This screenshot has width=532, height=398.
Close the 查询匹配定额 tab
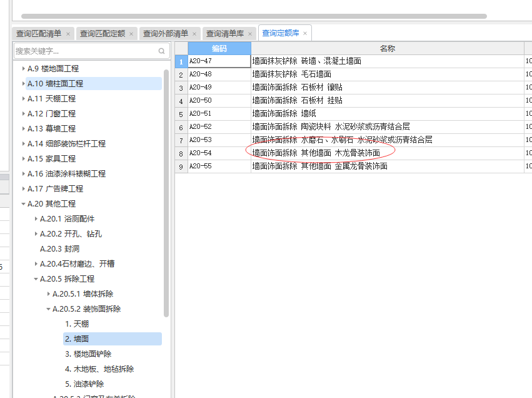(x=131, y=34)
